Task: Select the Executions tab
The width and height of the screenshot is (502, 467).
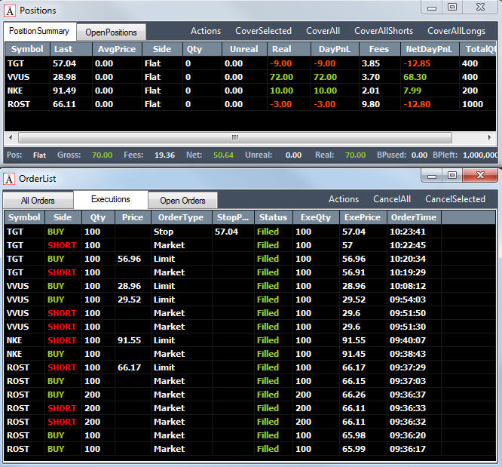Action: tap(111, 199)
